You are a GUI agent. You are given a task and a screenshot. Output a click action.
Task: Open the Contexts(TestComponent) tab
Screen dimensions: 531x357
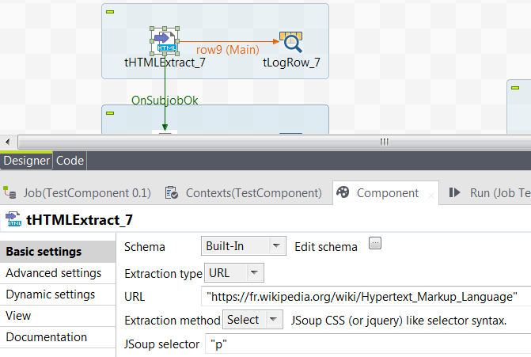(x=253, y=192)
